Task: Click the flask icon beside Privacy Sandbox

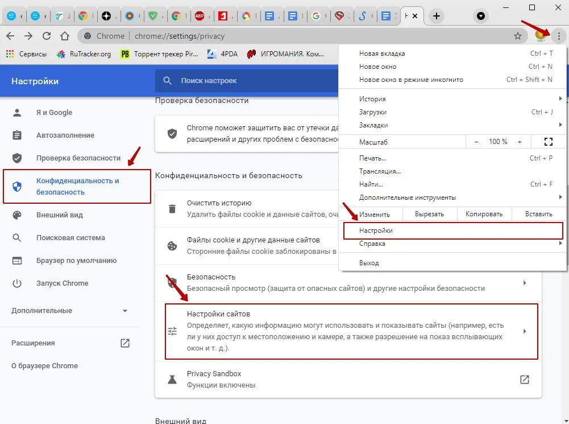Action: (x=172, y=380)
